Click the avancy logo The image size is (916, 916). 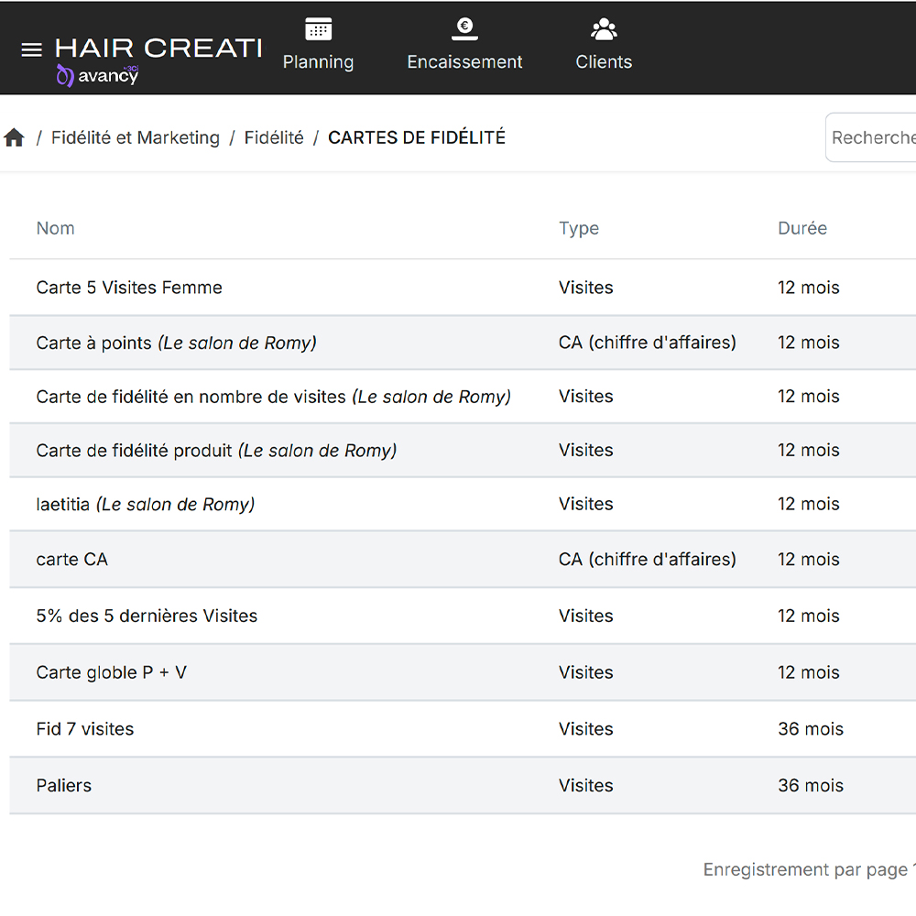(98, 76)
